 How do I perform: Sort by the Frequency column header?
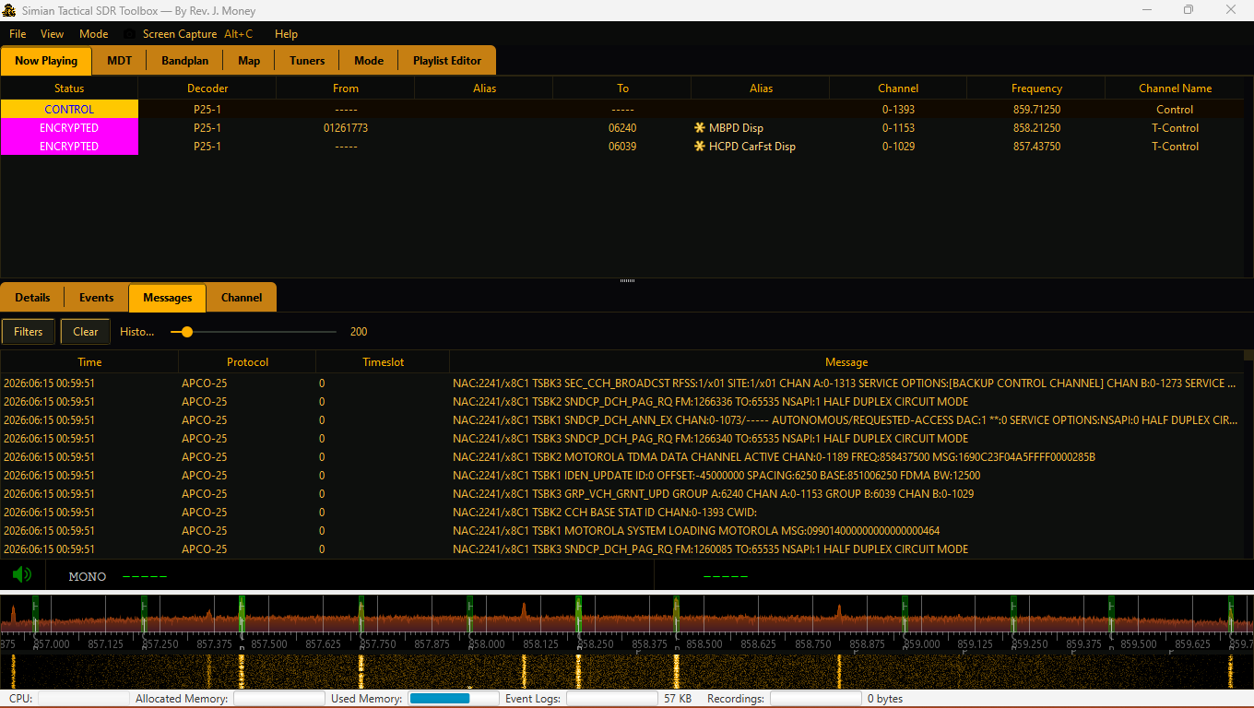coord(1036,88)
